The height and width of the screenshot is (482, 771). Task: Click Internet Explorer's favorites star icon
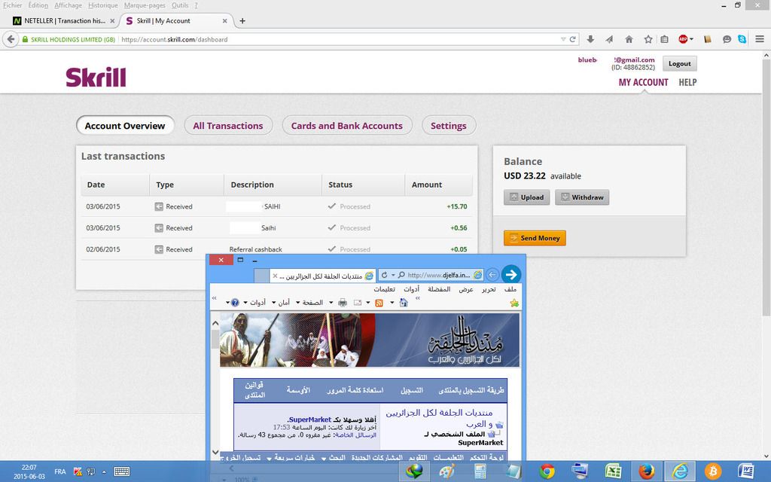(x=514, y=303)
